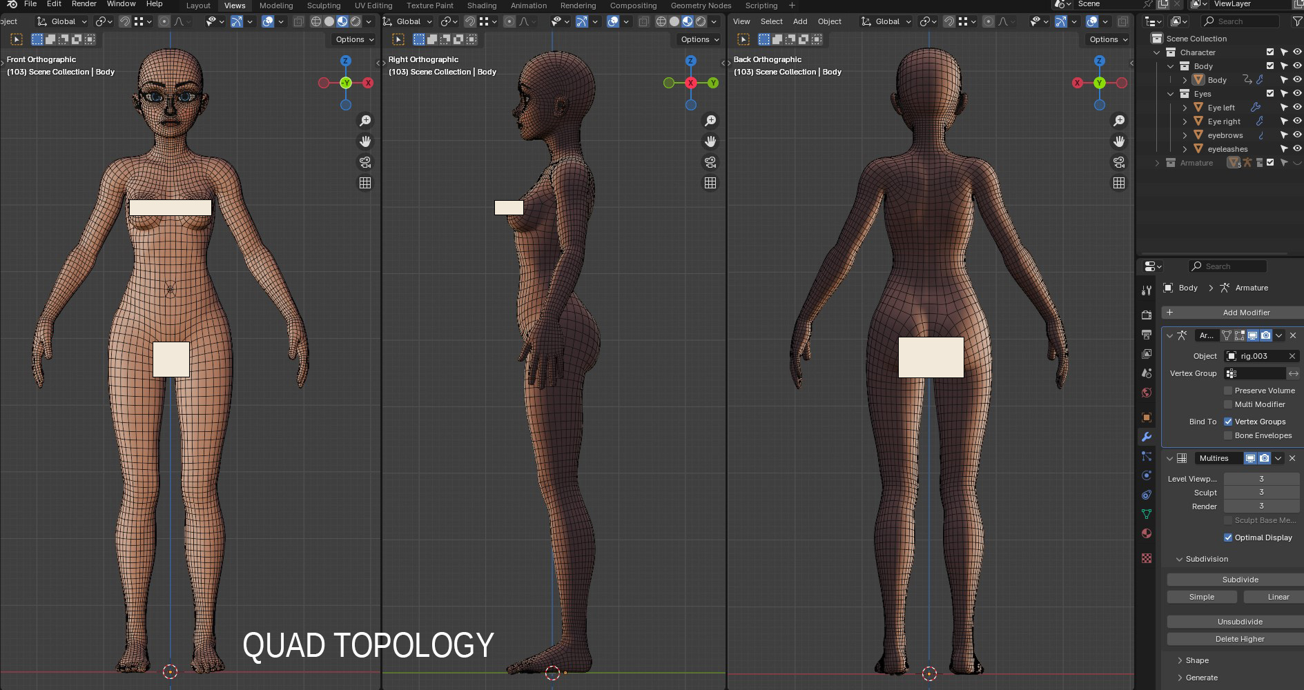Expand the Armature collection
The image size is (1304, 690).
(x=1158, y=163)
